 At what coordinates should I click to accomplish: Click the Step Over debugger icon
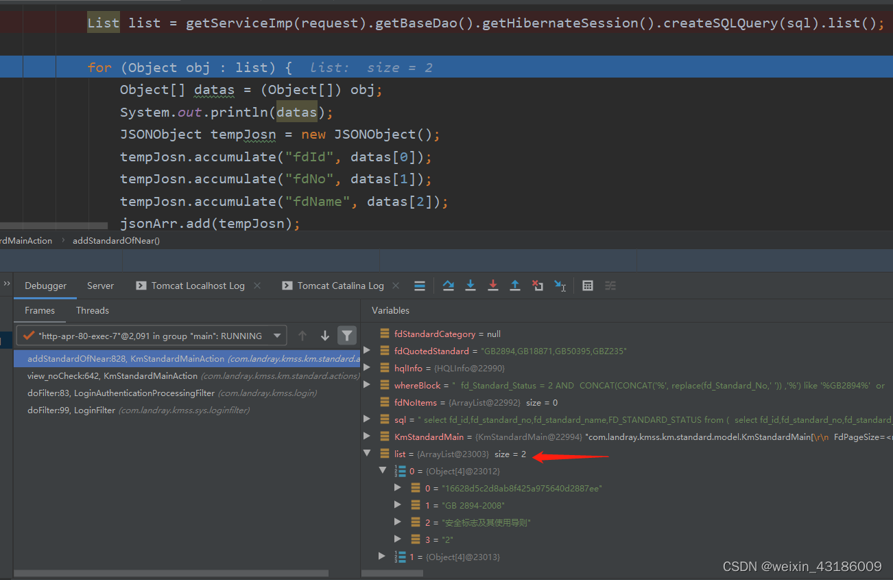(449, 286)
